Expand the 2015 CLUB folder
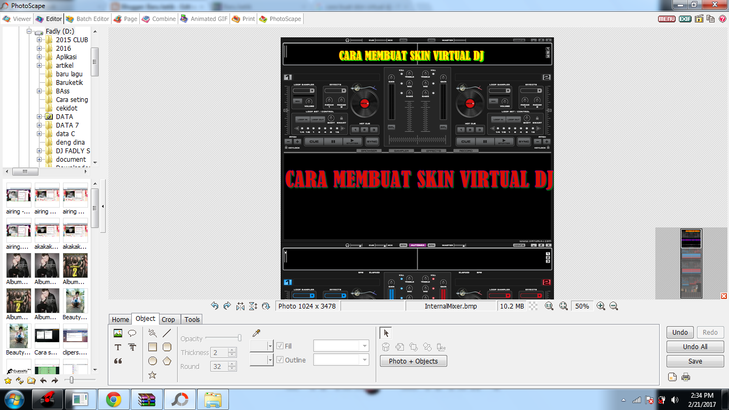The height and width of the screenshot is (410, 729). coord(39,40)
